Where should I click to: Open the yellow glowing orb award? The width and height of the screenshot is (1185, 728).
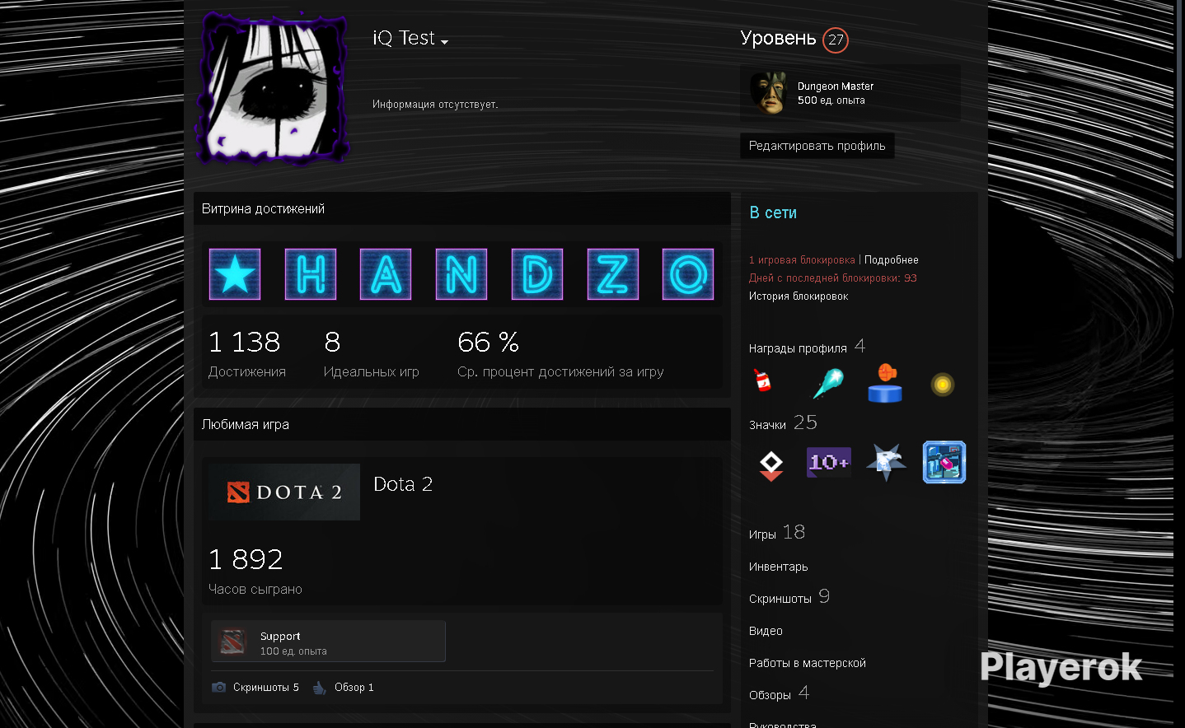pyautogui.click(x=943, y=385)
